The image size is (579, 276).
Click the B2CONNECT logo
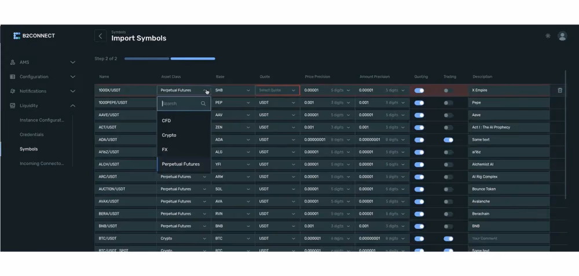click(x=34, y=36)
